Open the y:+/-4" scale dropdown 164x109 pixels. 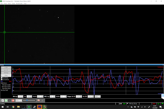coord(6,70)
